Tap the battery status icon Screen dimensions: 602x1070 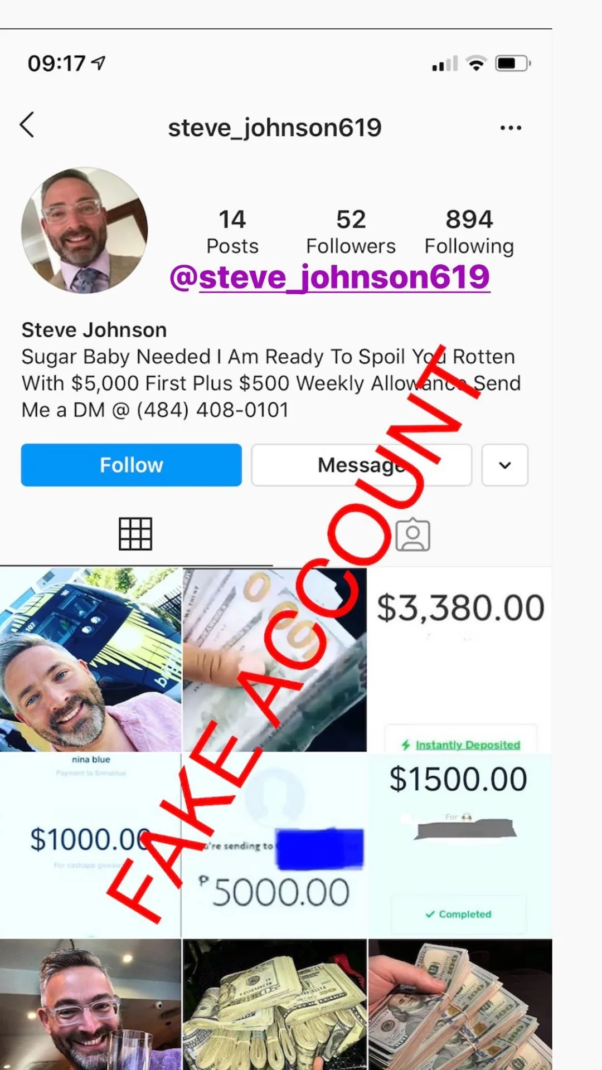coord(513,64)
